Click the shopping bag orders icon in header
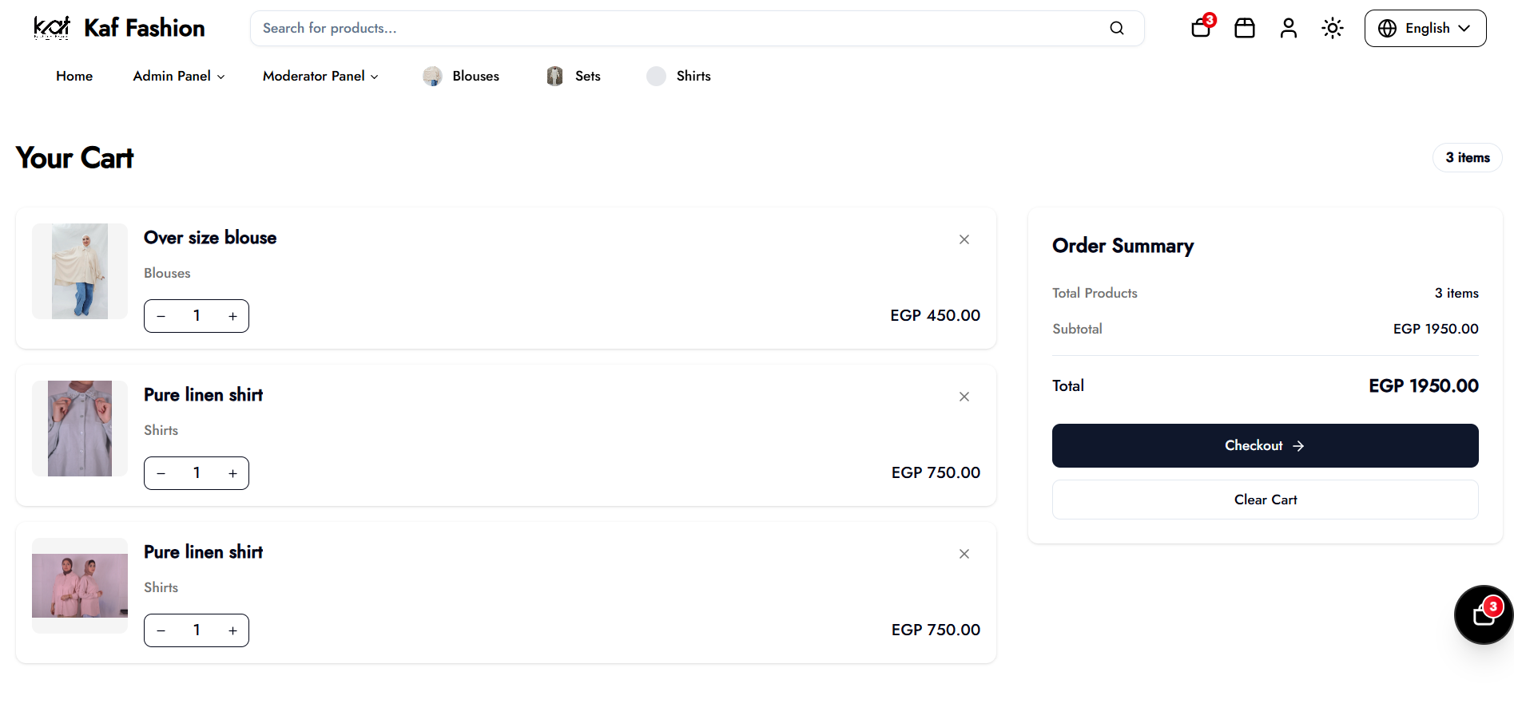Viewport: 1514px width, 723px height. click(1245, 28)
